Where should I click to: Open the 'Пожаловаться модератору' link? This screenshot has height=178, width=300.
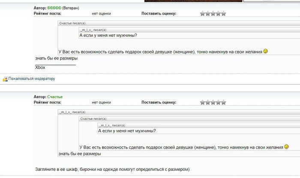click(32, 79)
